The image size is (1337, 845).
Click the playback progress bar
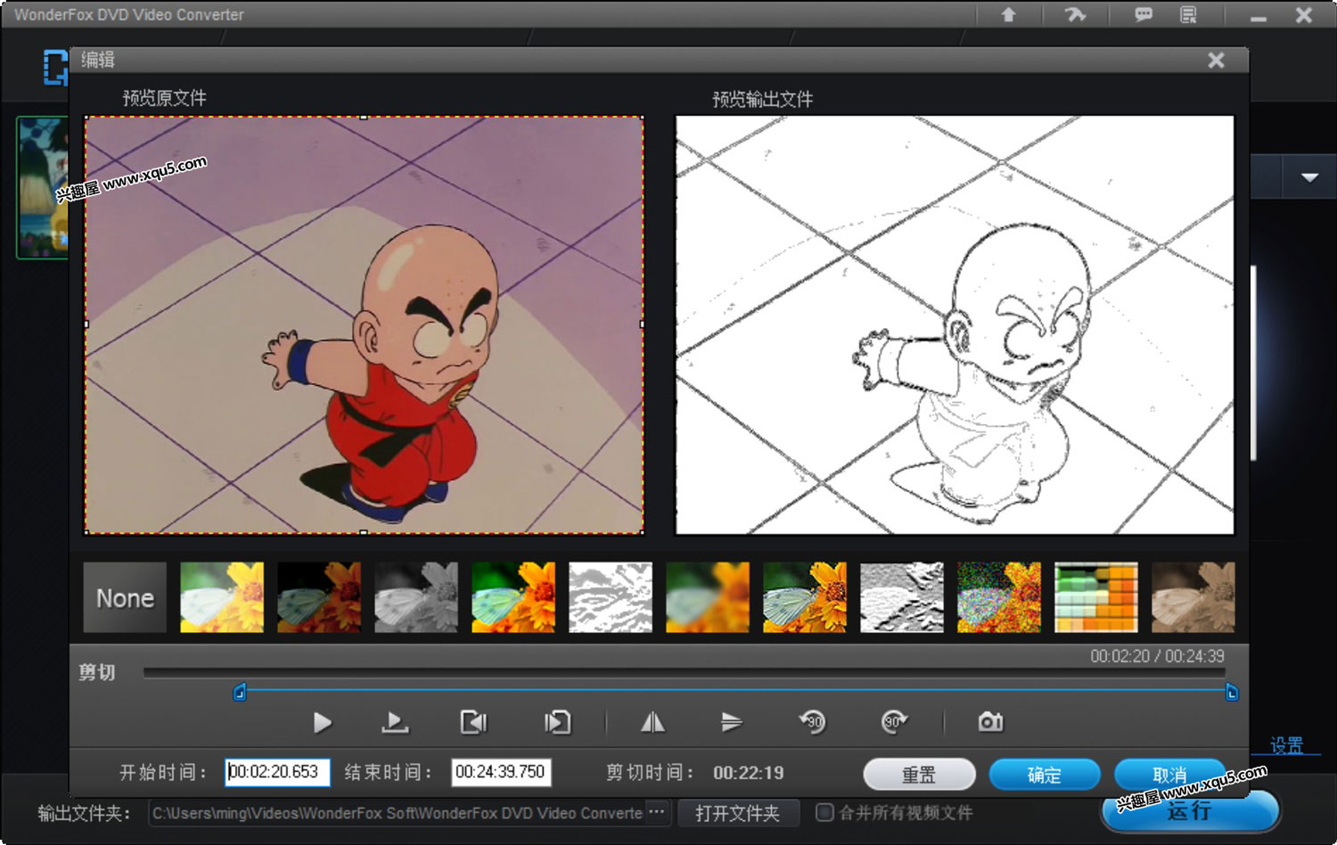click(x=684, y=673)
